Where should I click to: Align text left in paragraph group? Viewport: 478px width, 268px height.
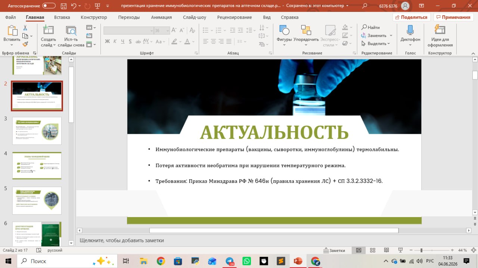click(205, 41)
